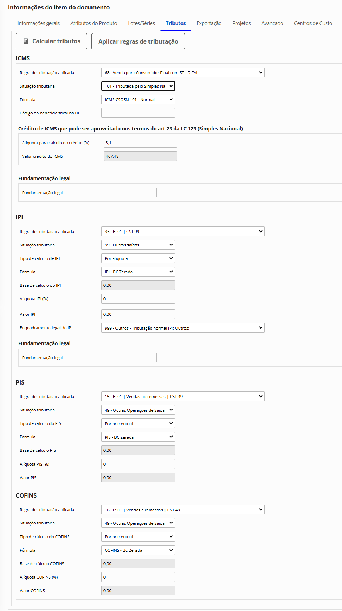
Task: Open COFINS Regra de tributação aplicada dropdown
Action: tap(183, 510)
